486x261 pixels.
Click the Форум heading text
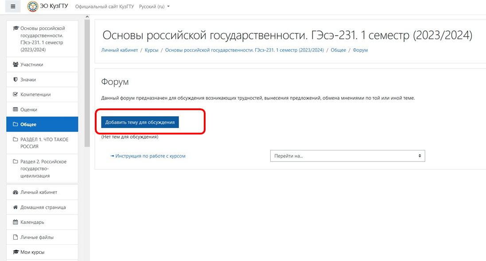(x=115, y=82)
